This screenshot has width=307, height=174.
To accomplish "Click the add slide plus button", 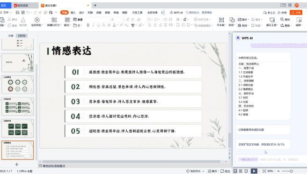I will click(17, 165).
